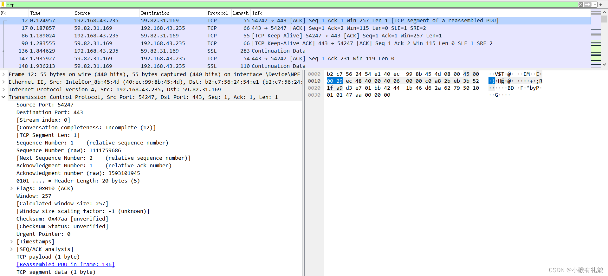The width and height of the screenshot is (608, 276).
Task: Click the intelligent scrollbar packet minimap
Action: point(596,38)
